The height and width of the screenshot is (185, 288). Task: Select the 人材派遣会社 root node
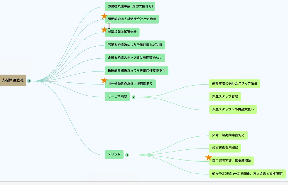point(13,80)
